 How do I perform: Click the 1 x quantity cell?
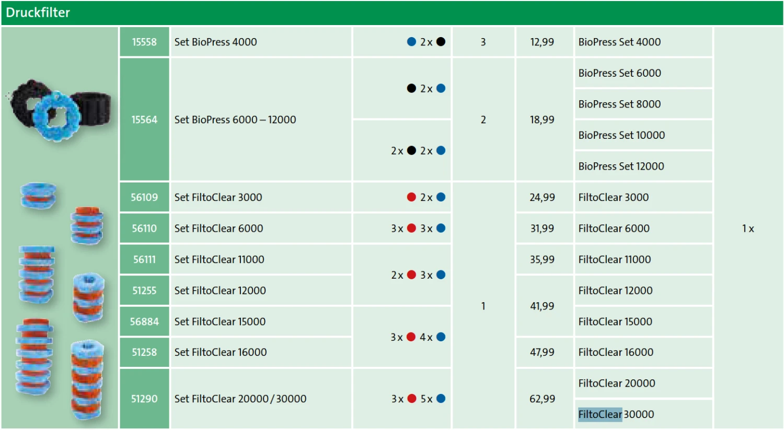pyautogui.click(x=748, y=229)
